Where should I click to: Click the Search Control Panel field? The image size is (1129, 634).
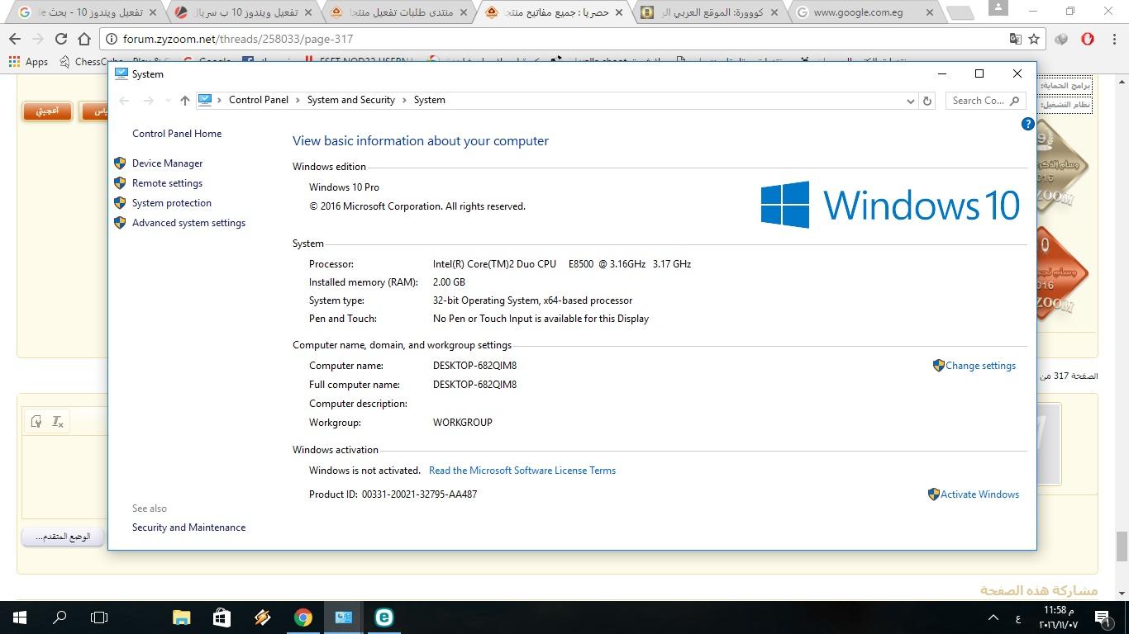[x=985, y=101]
